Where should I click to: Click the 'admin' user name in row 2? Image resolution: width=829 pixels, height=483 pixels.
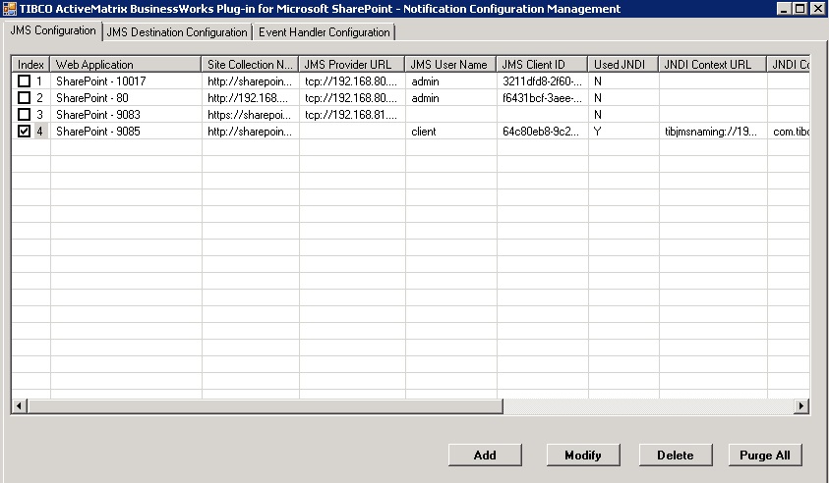point(451,97)
